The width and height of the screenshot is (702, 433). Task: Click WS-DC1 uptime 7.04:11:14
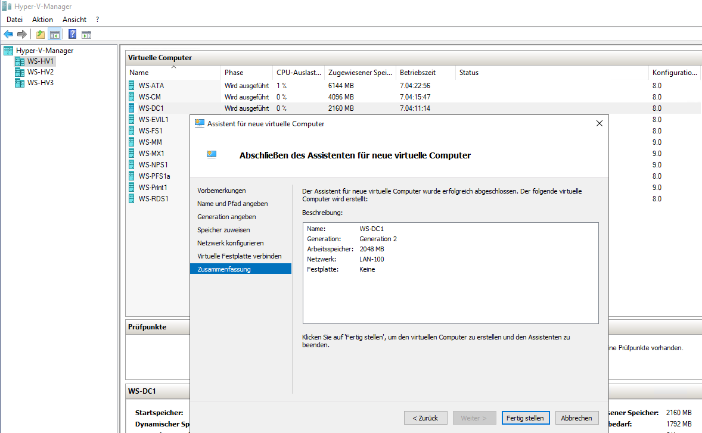tap(415, 108)
